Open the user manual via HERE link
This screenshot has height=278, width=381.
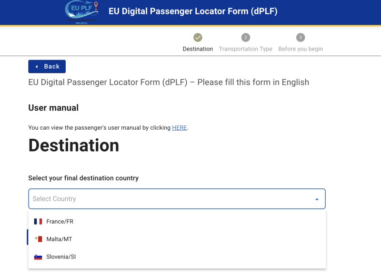(x=180, y=128)
